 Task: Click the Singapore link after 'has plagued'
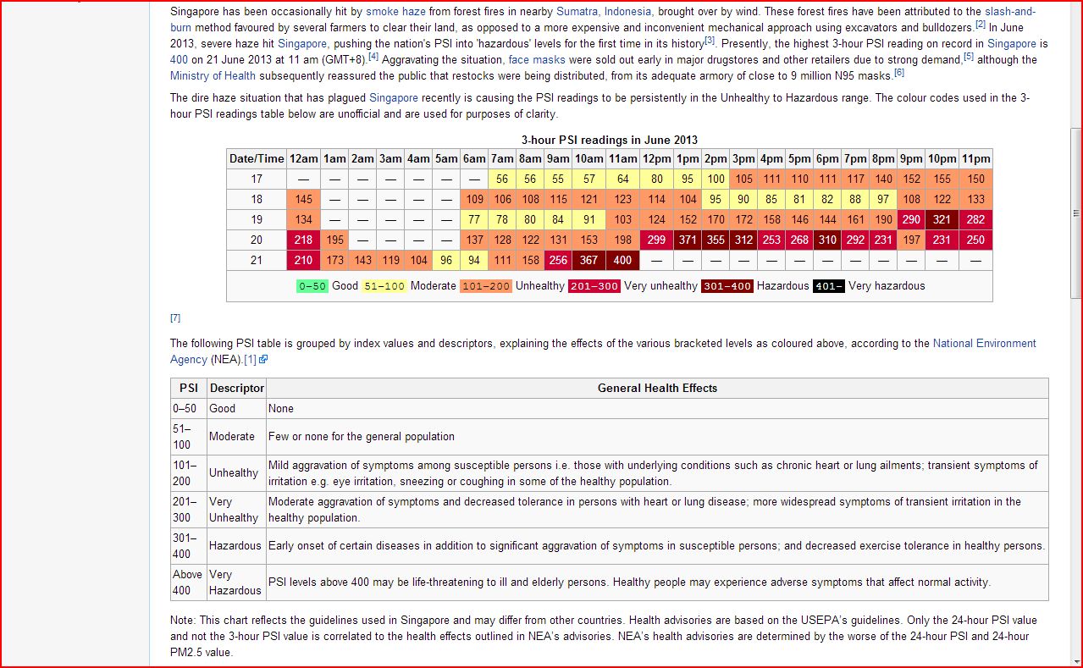[394, 98]
